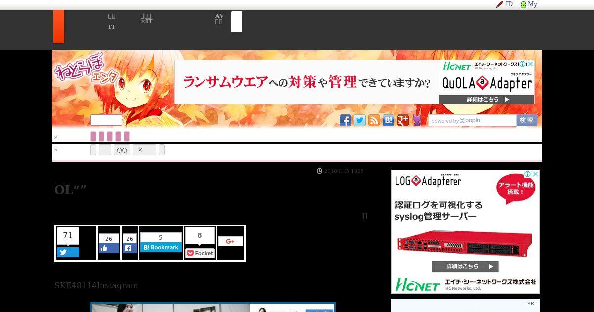
Task: Open the article photo thumbnail
Action: (x=213, y=308)
